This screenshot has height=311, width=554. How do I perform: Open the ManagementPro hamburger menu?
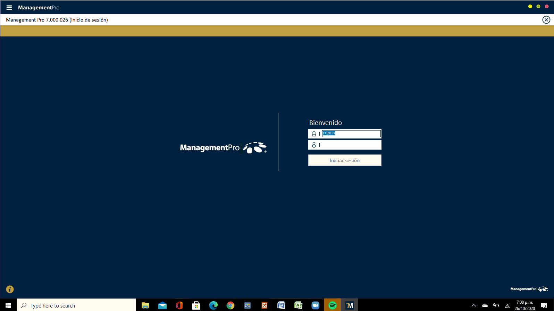point(9,8)
